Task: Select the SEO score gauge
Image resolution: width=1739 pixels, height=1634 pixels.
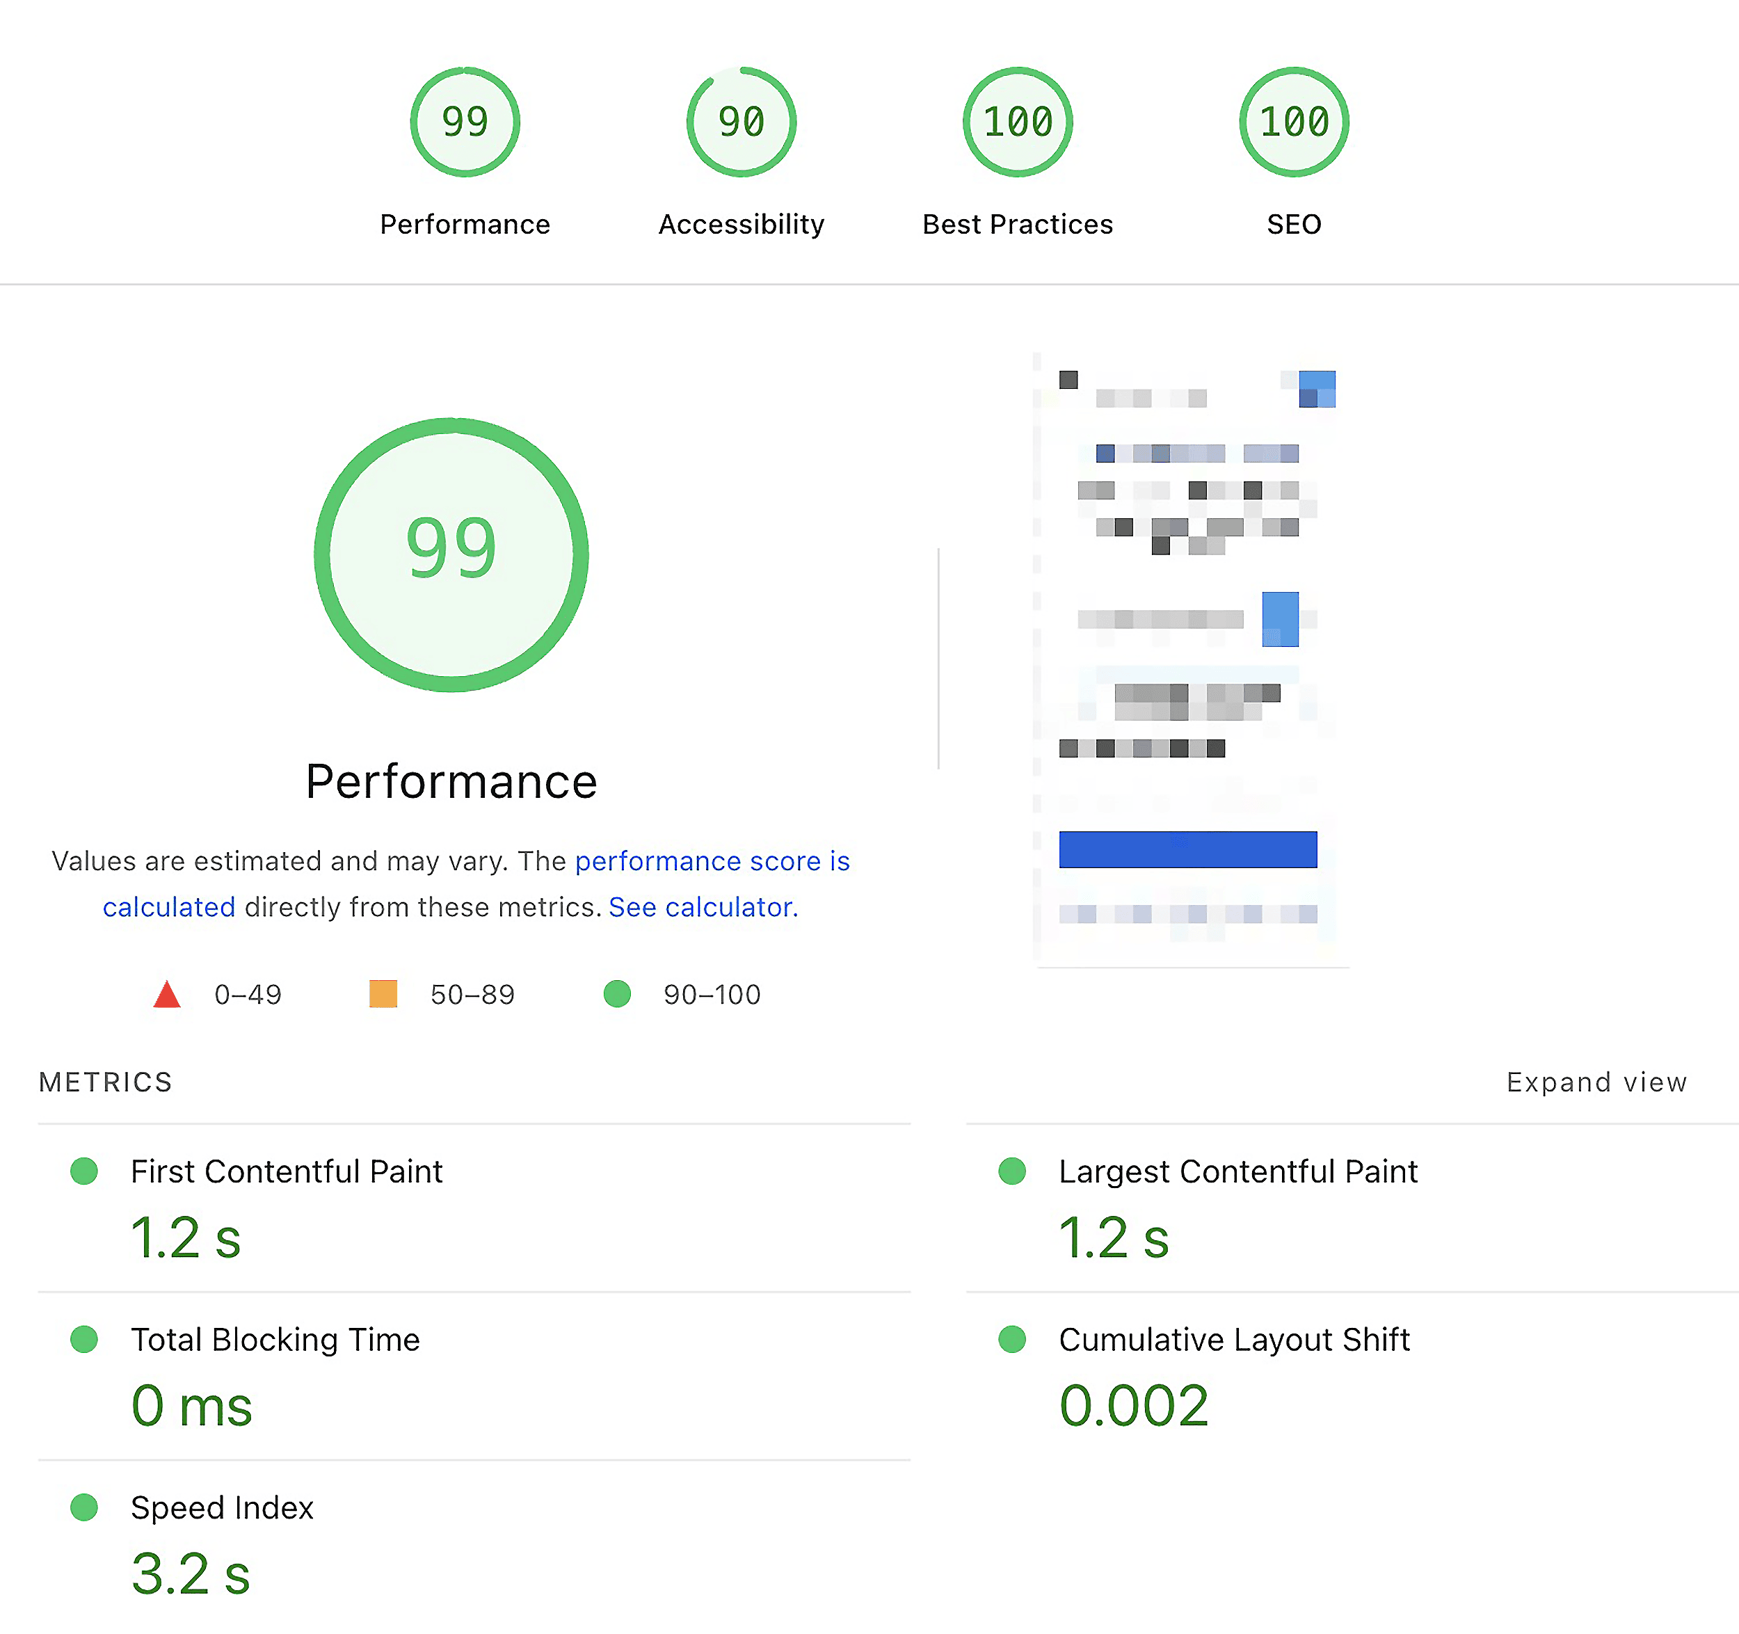Action: point(1293,122)
